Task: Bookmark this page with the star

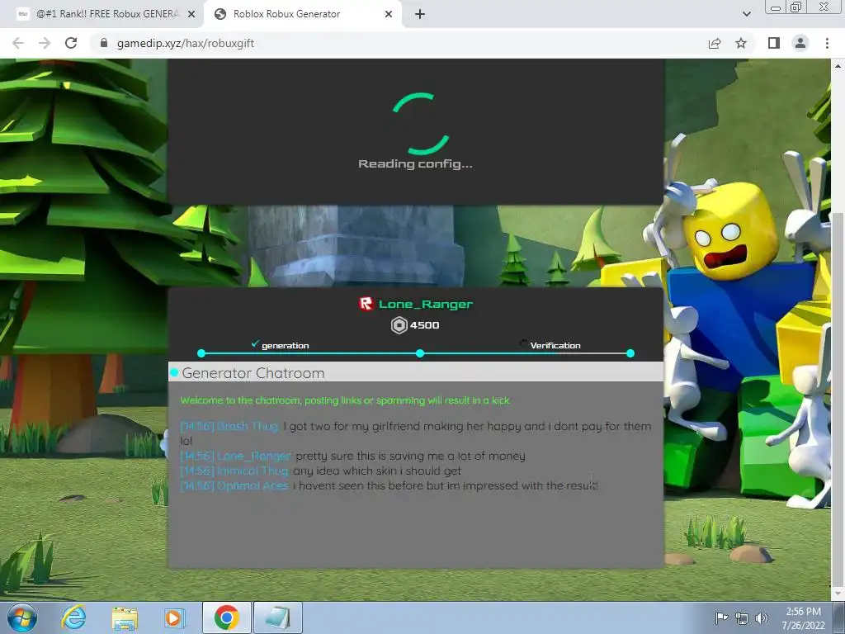Action: 741,43
